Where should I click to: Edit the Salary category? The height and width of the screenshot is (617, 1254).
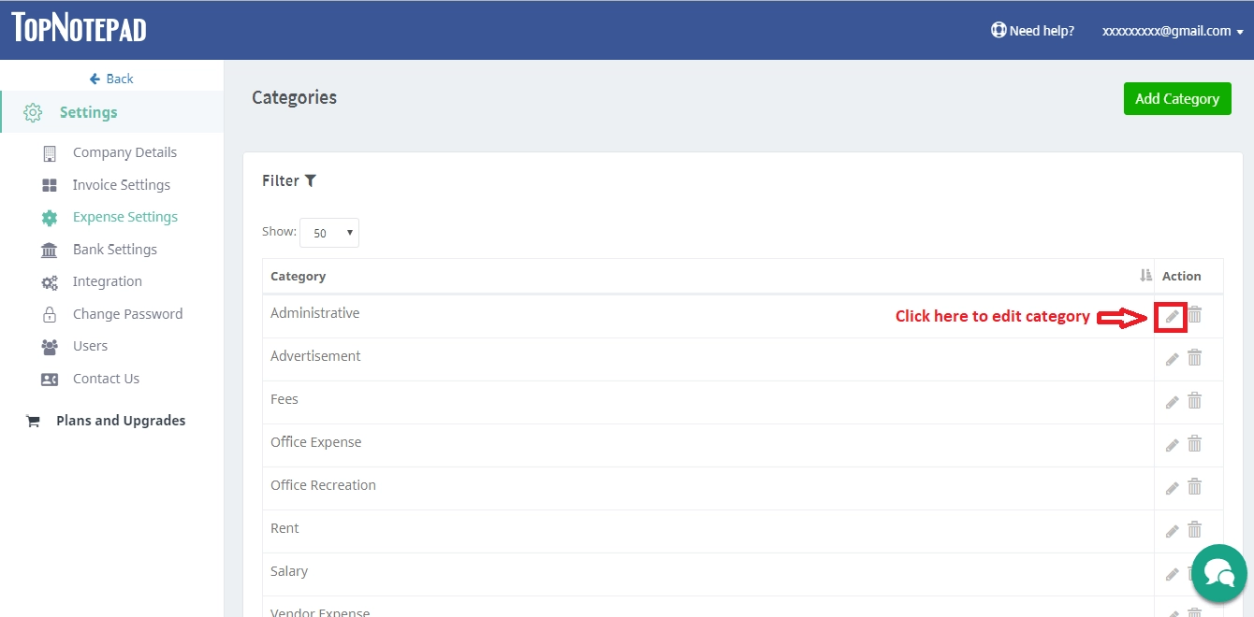[x=1172, y=574]
